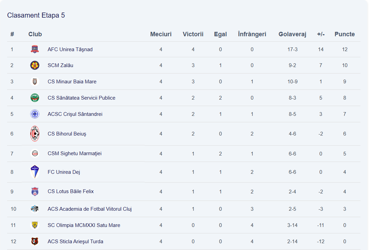Click the Meciuri column header
Screen dimensions: 370x250
coord(161,34)
